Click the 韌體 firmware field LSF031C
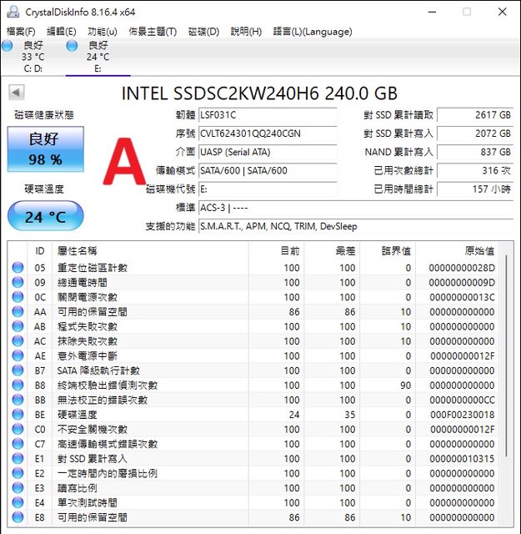Image resolution: width=521 pixels, height=534 pixels. (267, 115)
